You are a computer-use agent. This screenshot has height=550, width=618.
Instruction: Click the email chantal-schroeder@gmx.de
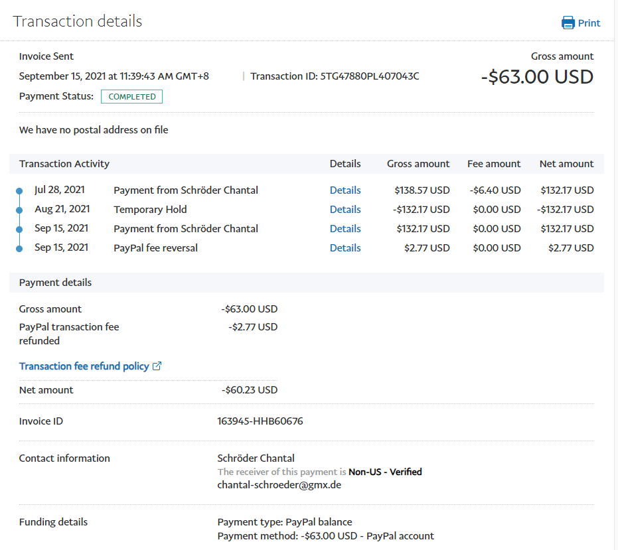click(x=279, y=485)
